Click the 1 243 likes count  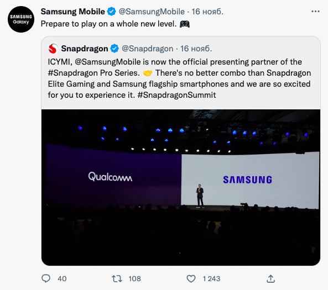point(211,279)
